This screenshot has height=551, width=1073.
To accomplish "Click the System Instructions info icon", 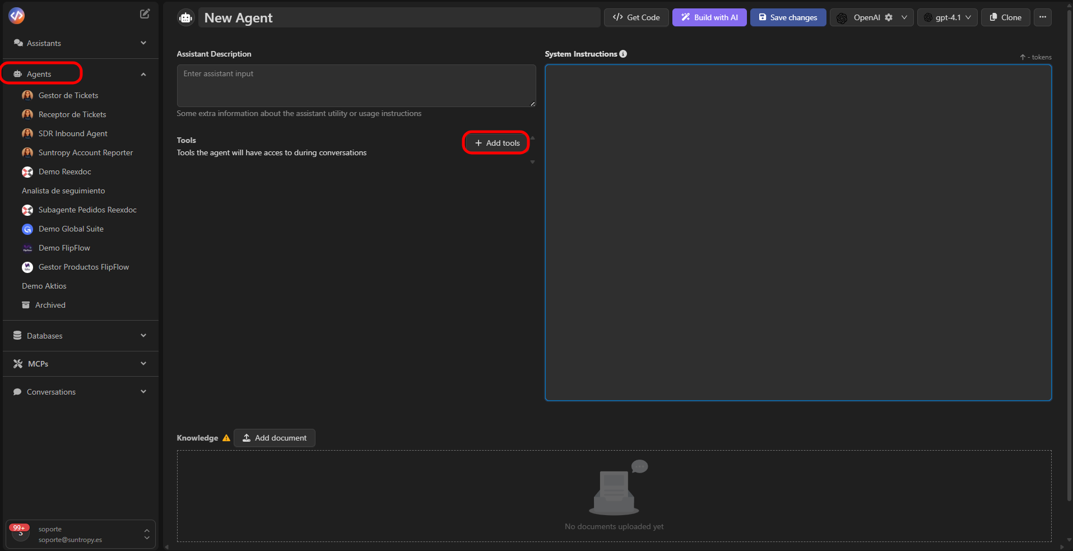I will (623, 54).
